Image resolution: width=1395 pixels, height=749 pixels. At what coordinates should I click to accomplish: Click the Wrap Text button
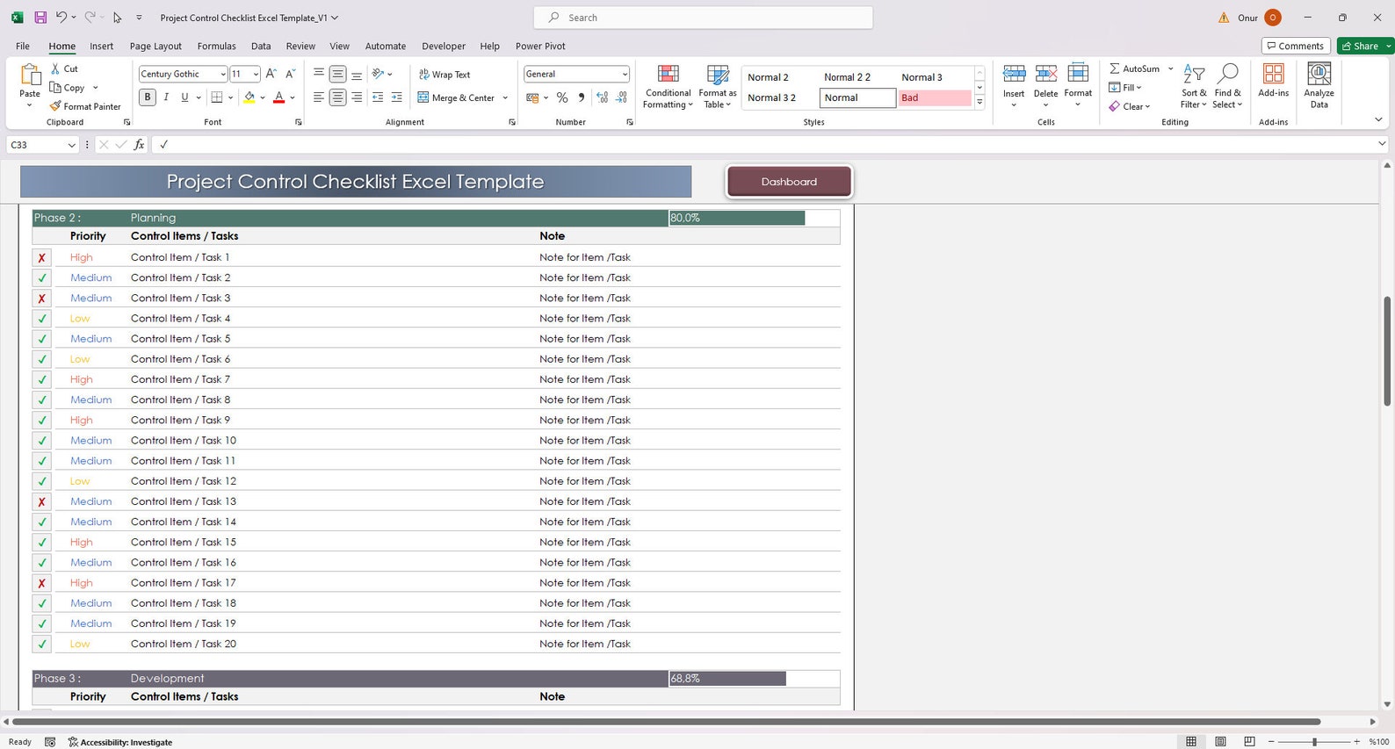point(445,75)
